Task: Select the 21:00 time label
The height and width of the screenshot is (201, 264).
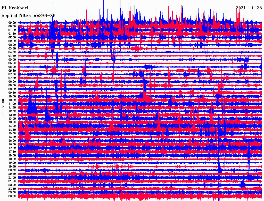Action: coord(12,178)
